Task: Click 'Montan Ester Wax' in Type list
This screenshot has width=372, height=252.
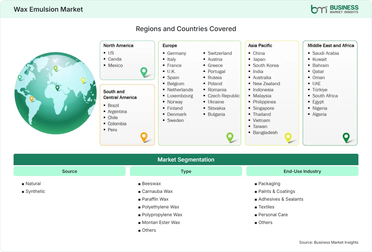Action: [x=161, y=222]
